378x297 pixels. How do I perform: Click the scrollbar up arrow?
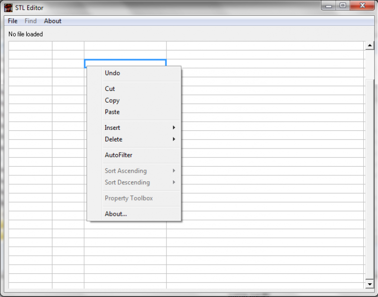pyautogui.click(x=369, y=45)
